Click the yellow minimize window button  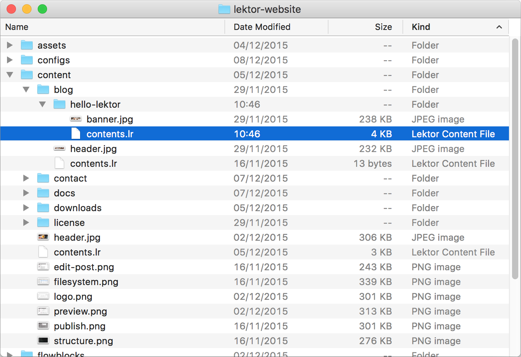click(x=27, y=9)
